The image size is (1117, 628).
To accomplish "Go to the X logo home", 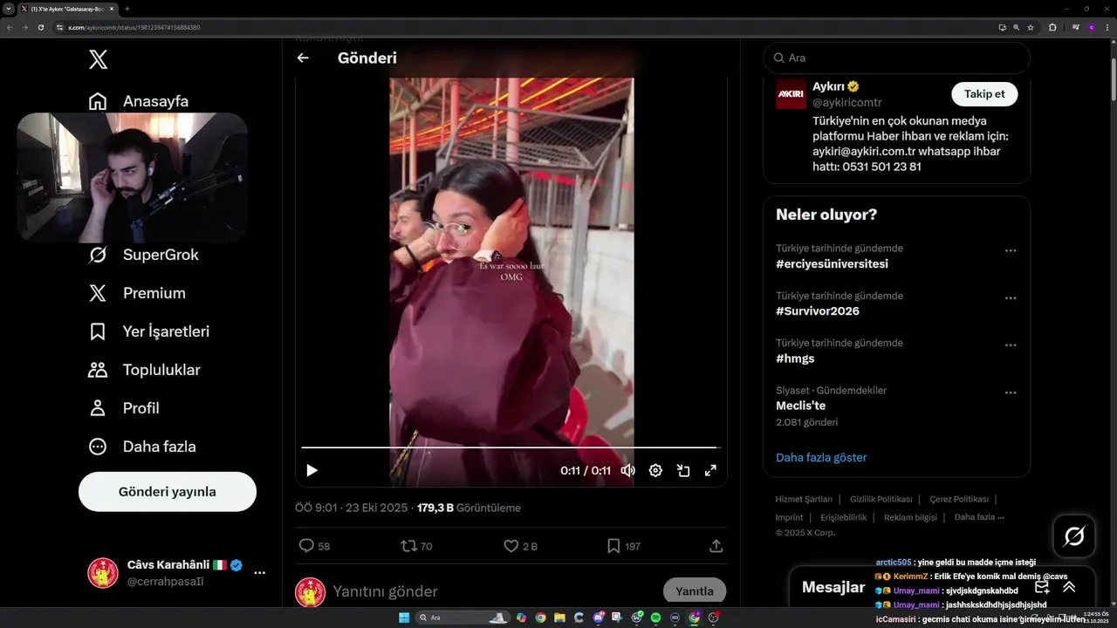I will (x=98, y=59).
